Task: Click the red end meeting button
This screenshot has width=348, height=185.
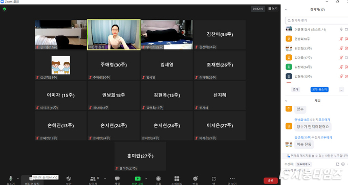Action: coord(271,180)
